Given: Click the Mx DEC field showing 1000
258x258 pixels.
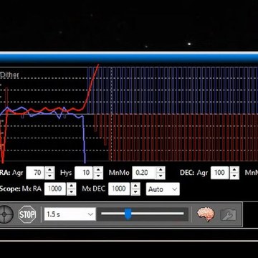Looking at the screenshot, I should coord(119,189).
